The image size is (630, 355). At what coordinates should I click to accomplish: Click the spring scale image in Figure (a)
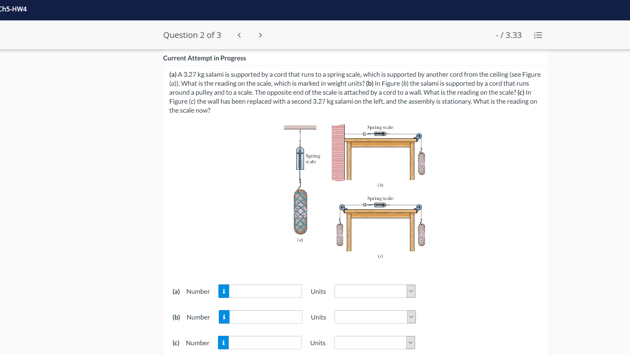(300, 159)
